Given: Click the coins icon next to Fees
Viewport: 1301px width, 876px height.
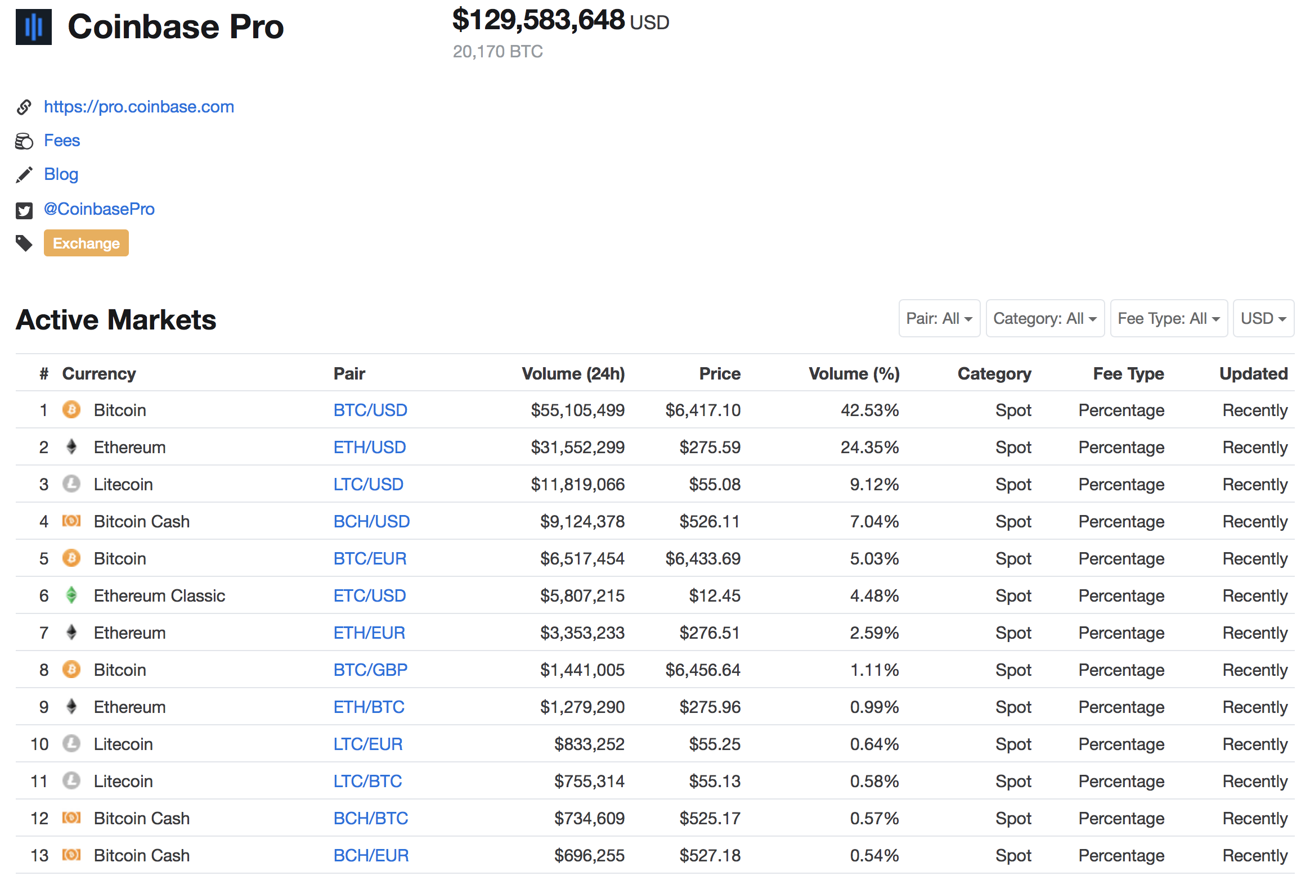Looking at the screenshot, I should point(24,141).
